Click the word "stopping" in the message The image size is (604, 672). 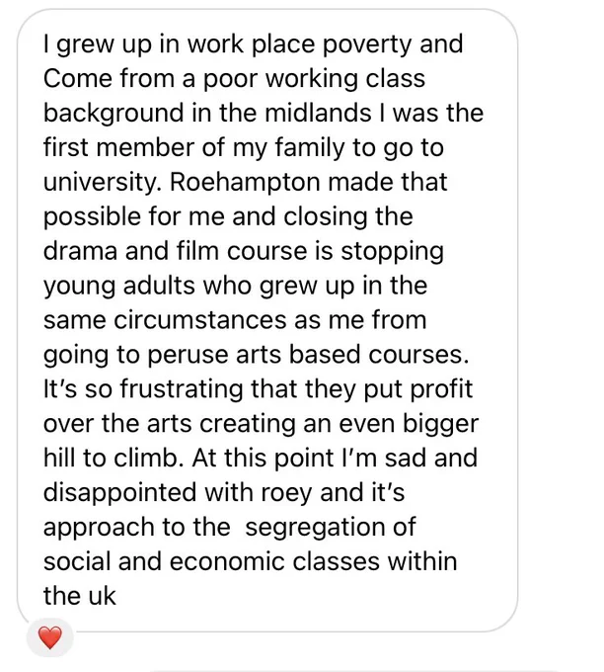(x=392, y=252)
